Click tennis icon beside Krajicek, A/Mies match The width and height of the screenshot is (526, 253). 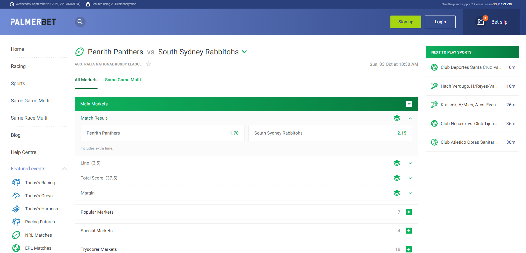tap(434, 105)
